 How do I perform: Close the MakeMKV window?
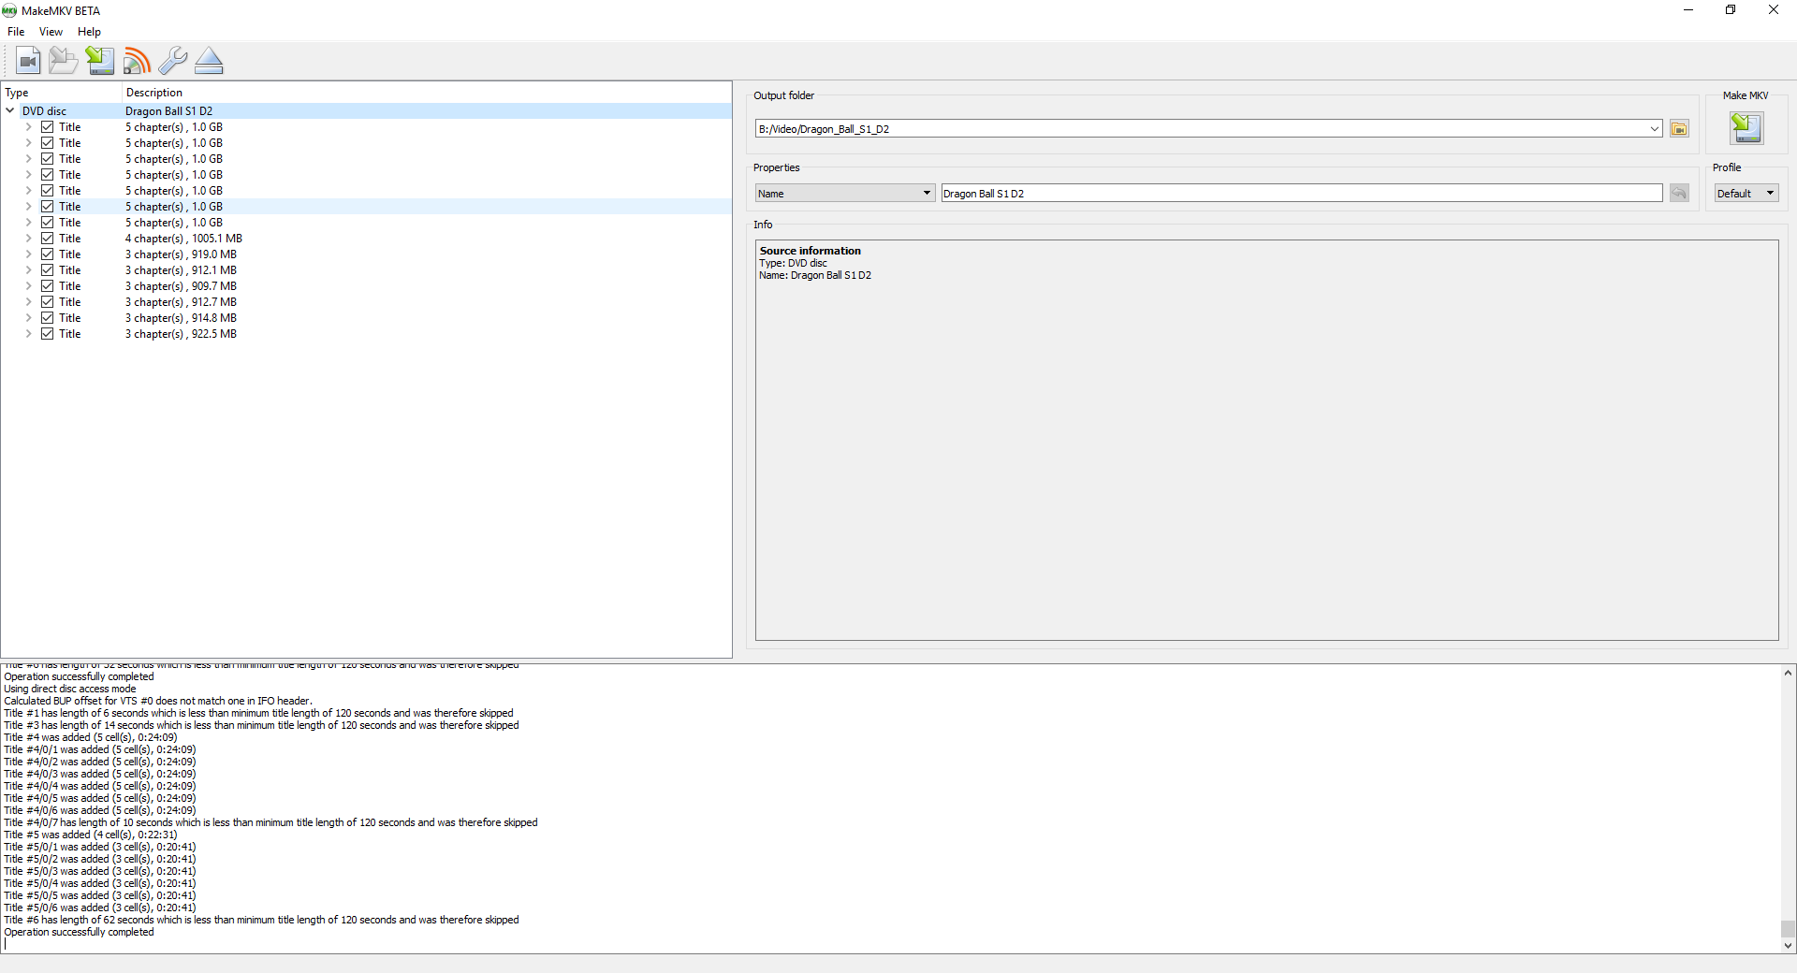(1774, 10)
